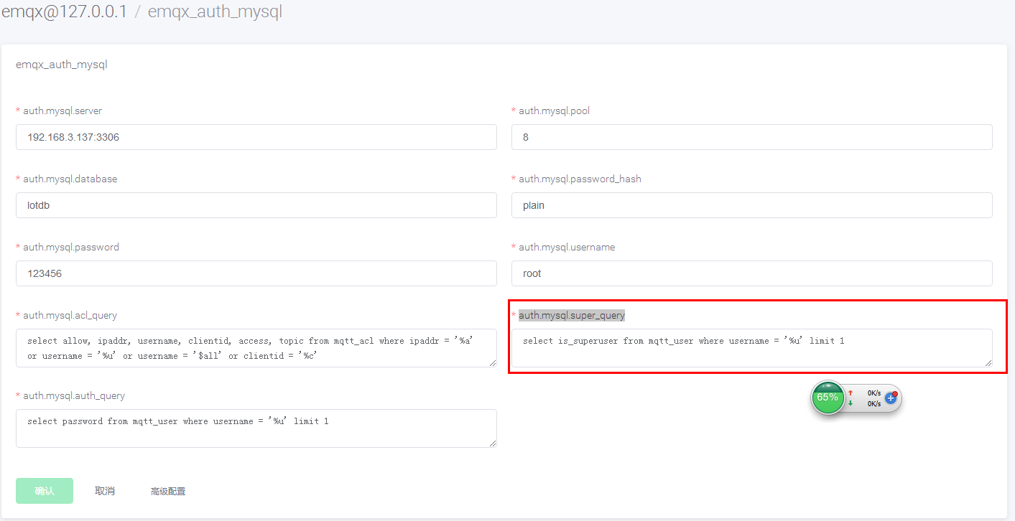Click the auth.mysql.server label
Screen dimensions: 1015x521
[x=62, y=111]
